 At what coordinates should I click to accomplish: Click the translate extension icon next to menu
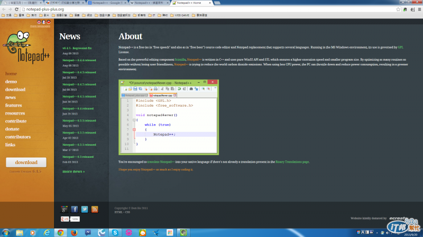point(412,9)
